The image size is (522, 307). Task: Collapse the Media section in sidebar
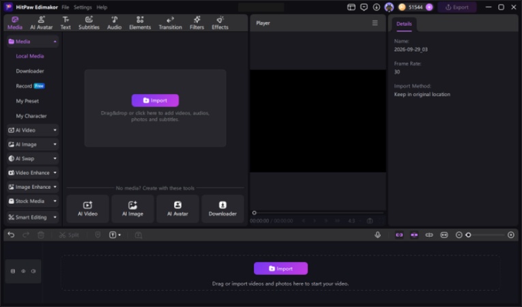tap(33, 42)
